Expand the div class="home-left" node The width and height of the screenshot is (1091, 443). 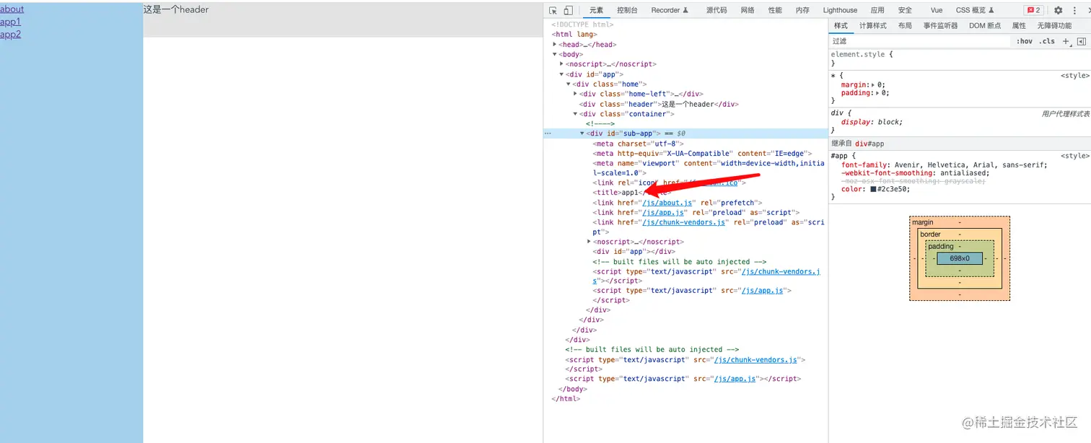[x=575, y=93]
